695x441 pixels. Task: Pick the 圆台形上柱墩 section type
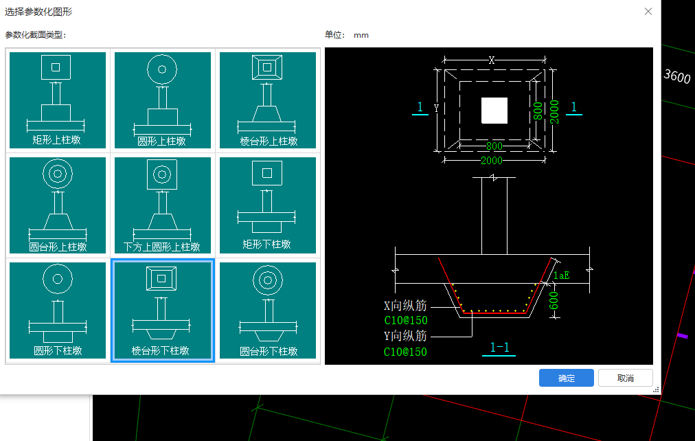click(58, 205)
